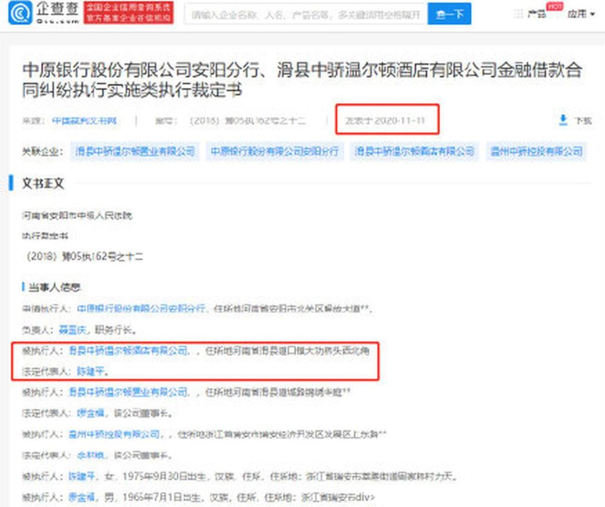Click the red official record banner
This screenshot has width=605, height=507.
tap(128, 13)
